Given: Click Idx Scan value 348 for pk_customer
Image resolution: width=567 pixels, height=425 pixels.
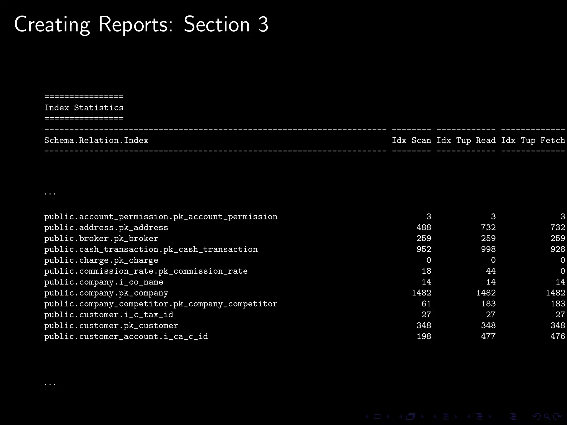Looking at the screenshot, I should coord(424,325).
